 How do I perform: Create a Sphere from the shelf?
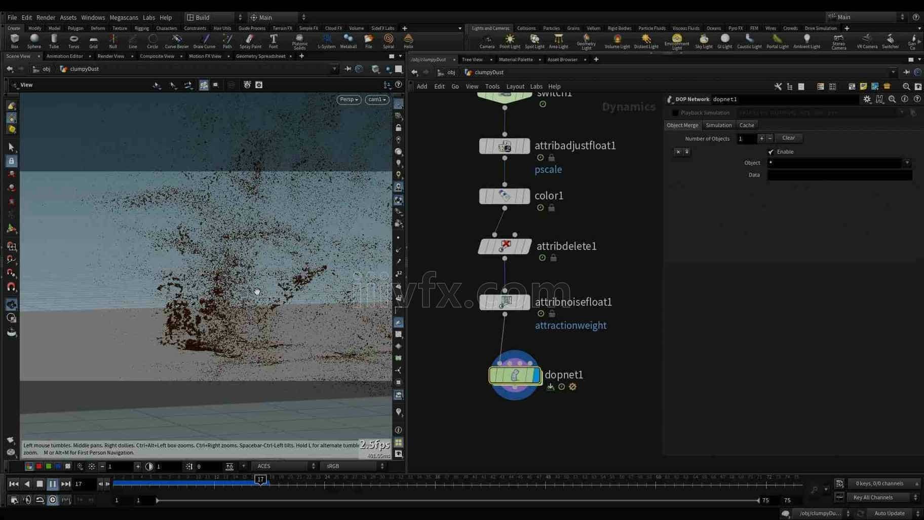pyautogui.click(x=34, y=41)
